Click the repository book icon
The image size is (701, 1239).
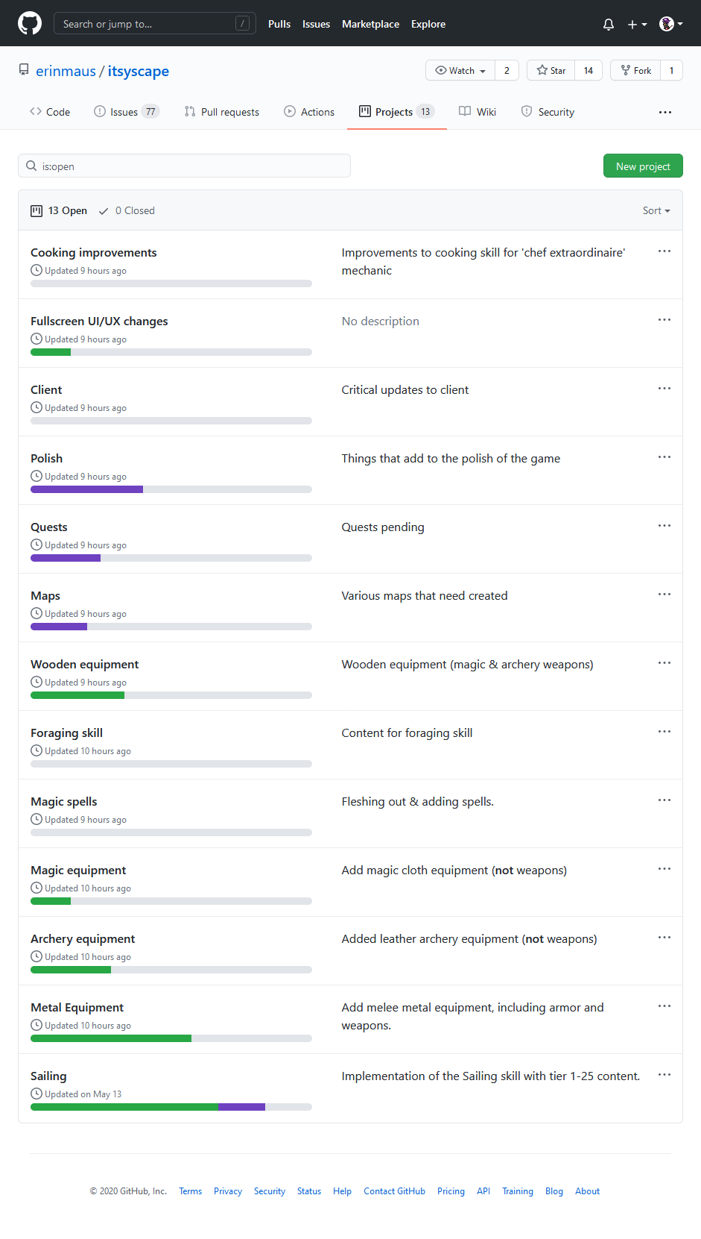[24, 70]
